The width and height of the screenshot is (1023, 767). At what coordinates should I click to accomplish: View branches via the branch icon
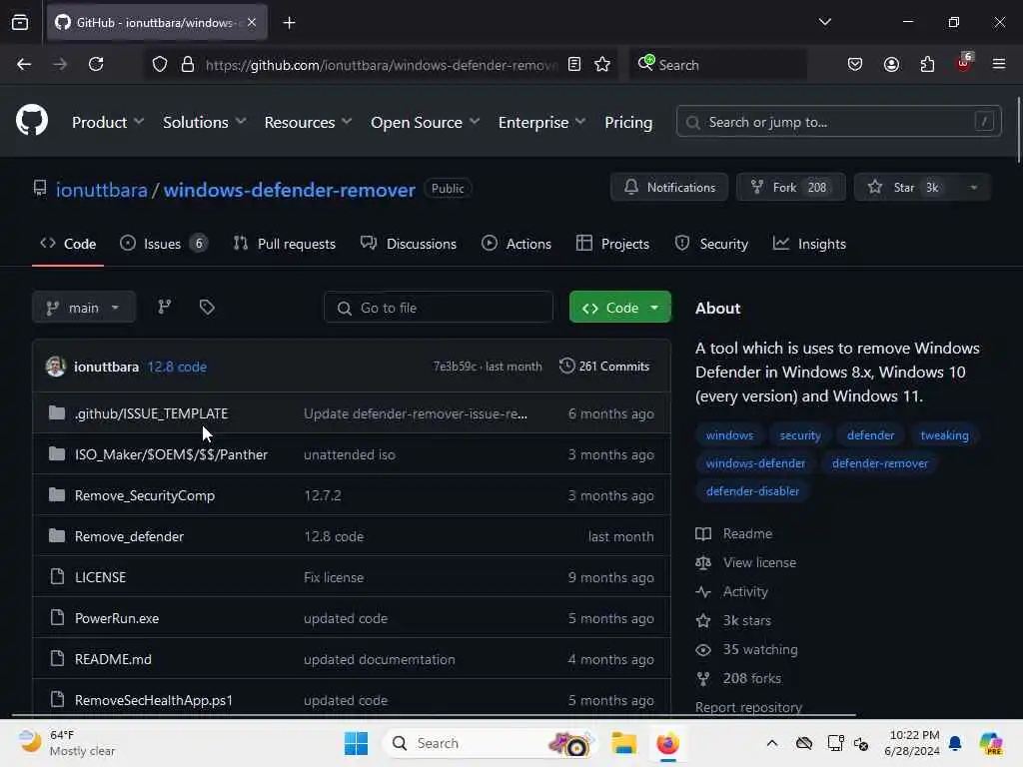pos(165,307)
